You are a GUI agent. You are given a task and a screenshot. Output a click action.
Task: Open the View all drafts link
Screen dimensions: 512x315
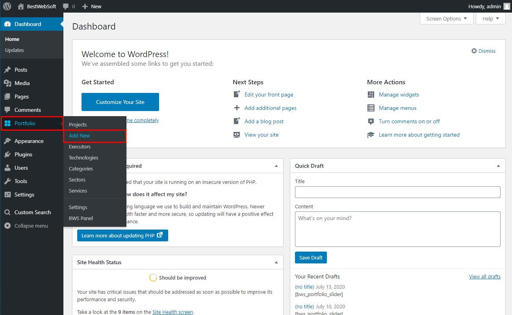[x=485, y=276]
